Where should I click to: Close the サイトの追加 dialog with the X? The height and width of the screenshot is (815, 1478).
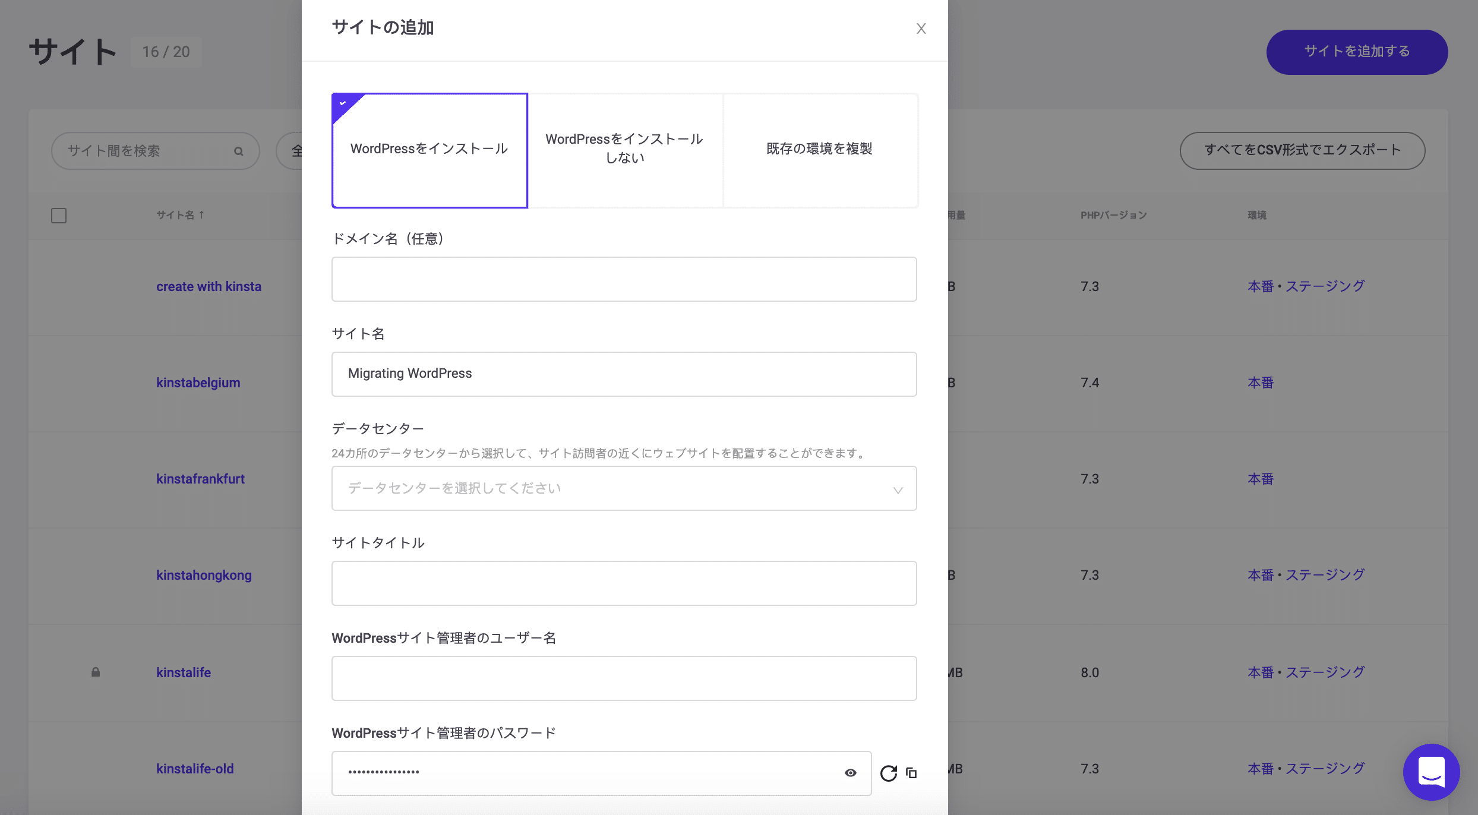tap(921, 29)
